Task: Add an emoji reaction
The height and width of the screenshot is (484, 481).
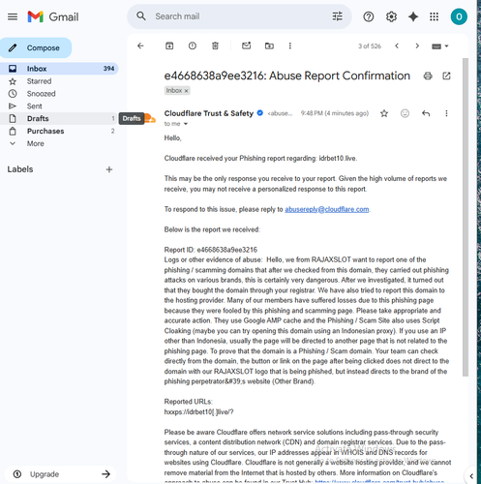Action: pyautogui.click(x=405, y=113)
